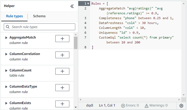Fold the Rules block on line 1
The image size is (187, 110).
point(88,4)
